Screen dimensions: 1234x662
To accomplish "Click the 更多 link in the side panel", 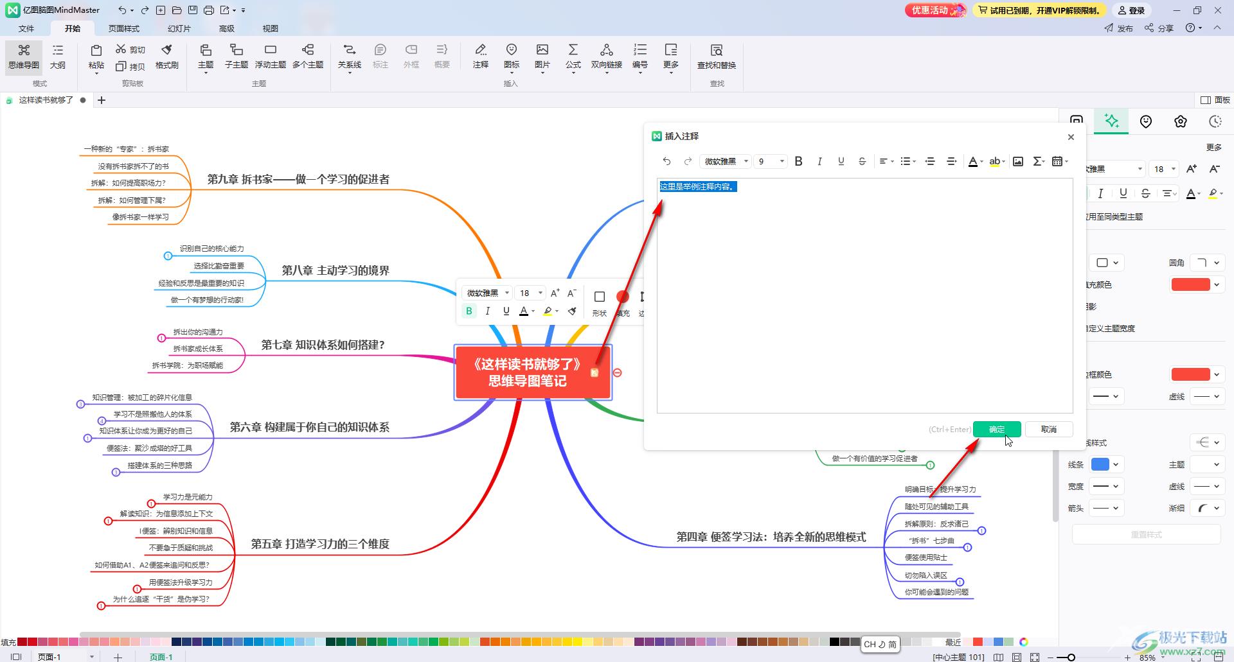I will tap(1213, 147).
